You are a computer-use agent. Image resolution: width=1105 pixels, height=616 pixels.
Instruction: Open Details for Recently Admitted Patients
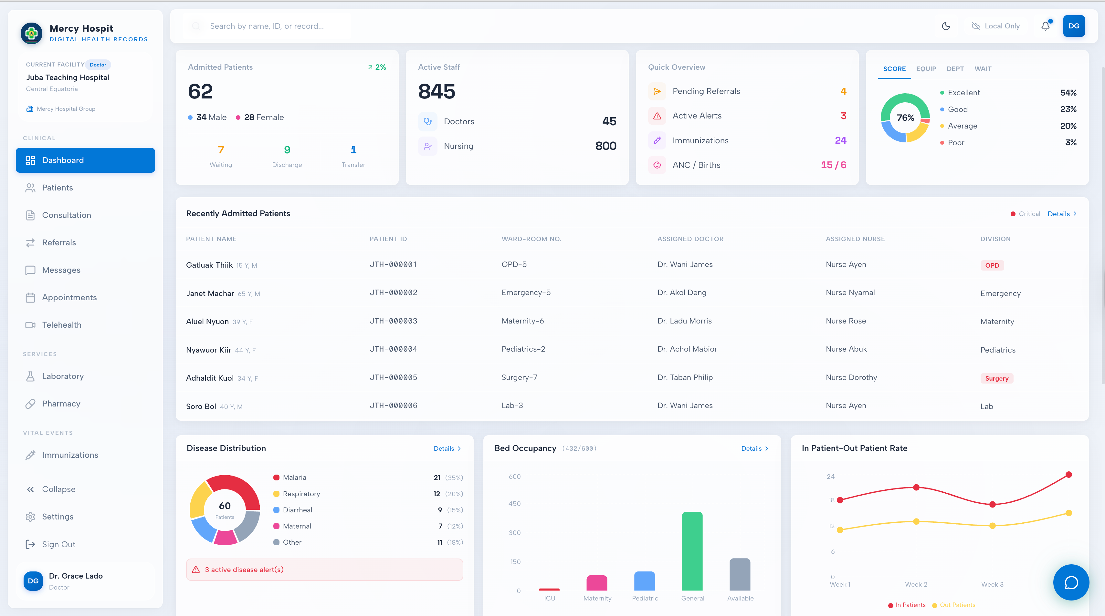tap(1062, 214)
